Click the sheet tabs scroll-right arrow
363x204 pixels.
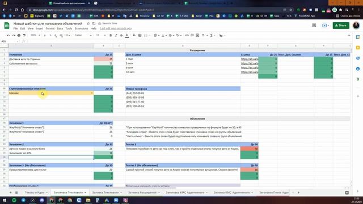[298, 193]
